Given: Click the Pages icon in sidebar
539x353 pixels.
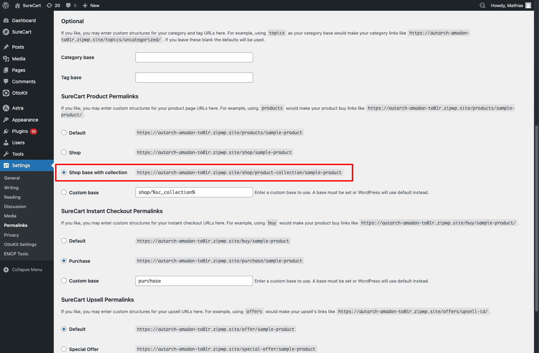Looking at the screenshot, I should [x=6, y=70].
